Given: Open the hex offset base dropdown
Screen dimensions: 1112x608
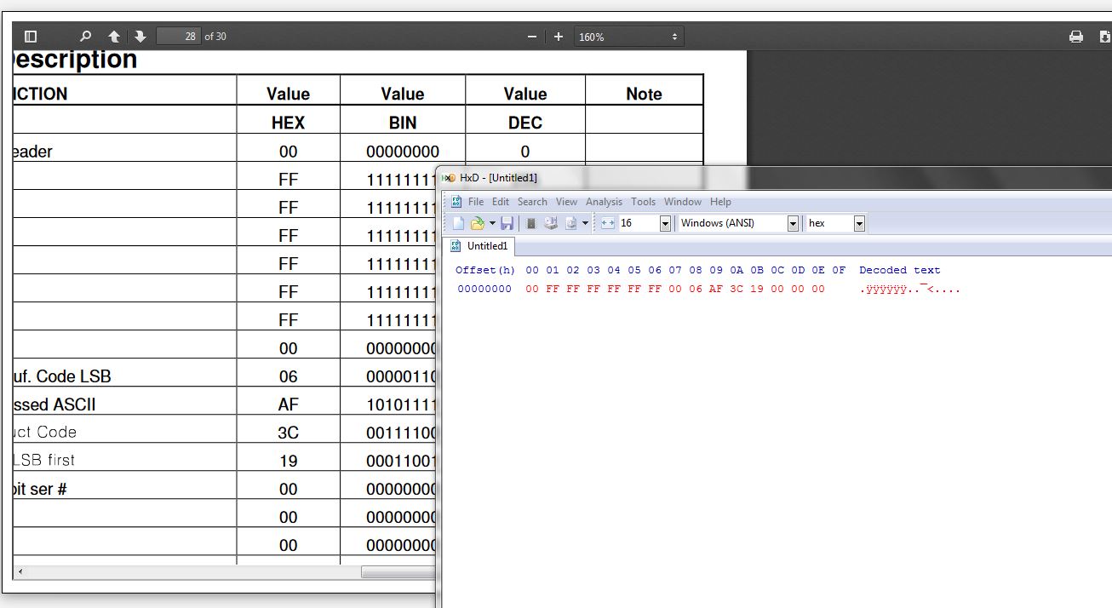Looking at the screenshot, I should pyautogui.click(x=859, y=223).
